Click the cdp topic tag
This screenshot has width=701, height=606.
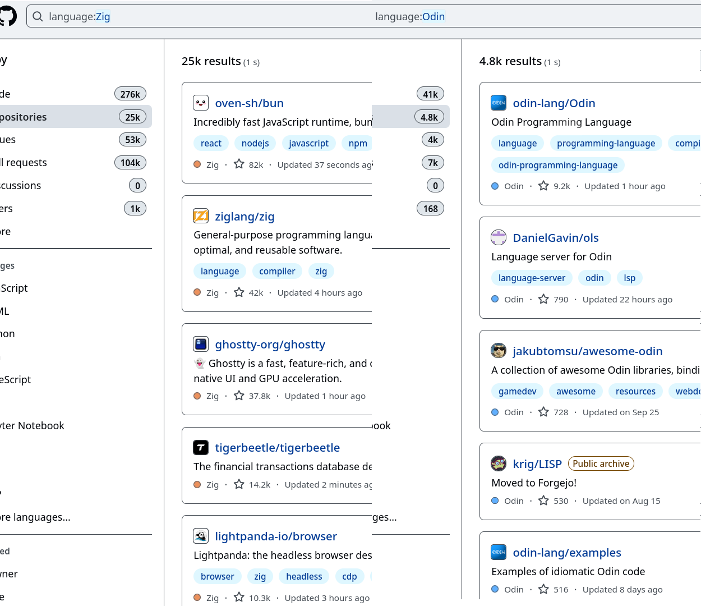(349, 576)
